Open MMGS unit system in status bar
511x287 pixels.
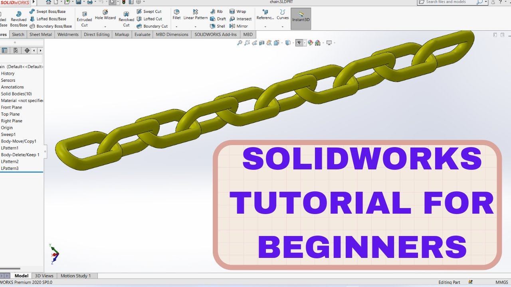[502, 282]
